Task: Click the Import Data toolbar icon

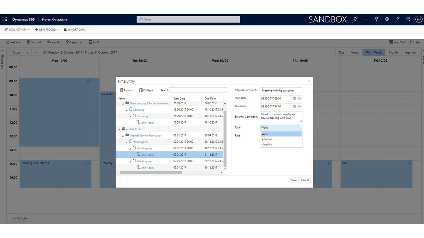Action: [x=66, y=30]
